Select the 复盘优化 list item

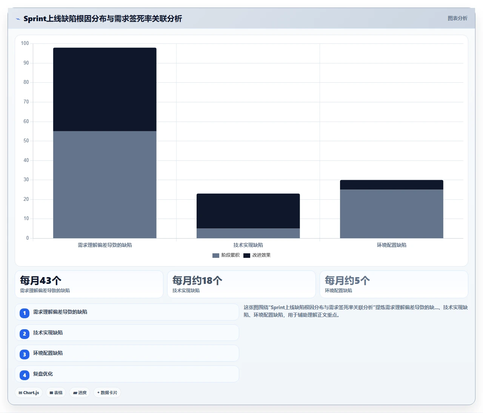[x=127, y=374]
